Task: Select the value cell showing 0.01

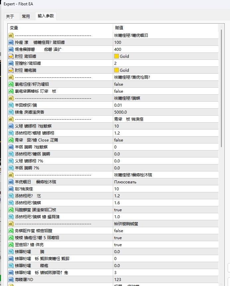Action: pyautogui.click(x=166, y=105)
